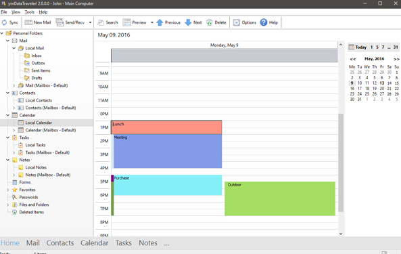401x254 pixels.
Task: Select the Lunch appointment
Action: tap(166, 127)
